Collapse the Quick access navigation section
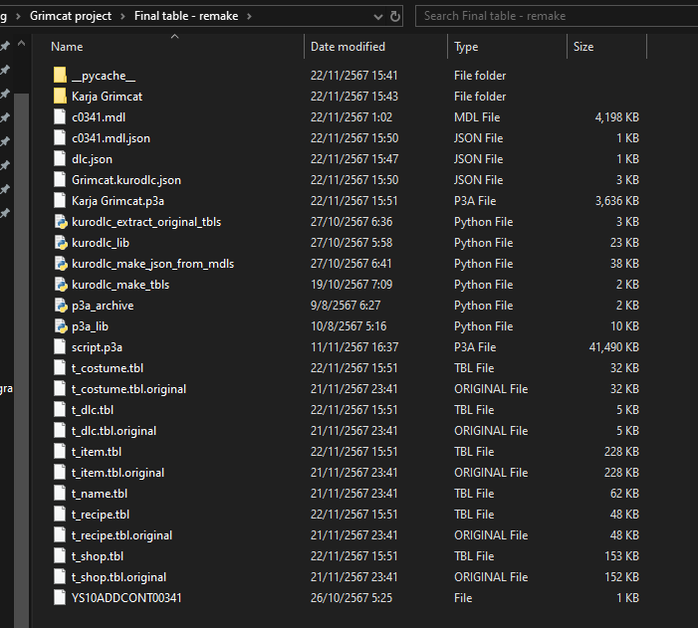 21,44
